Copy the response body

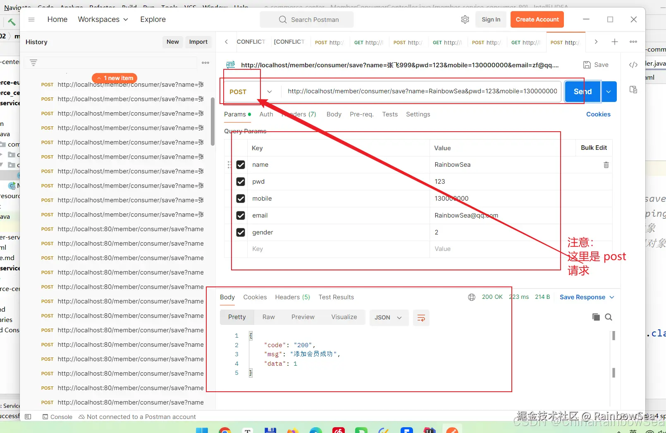pyautogui.click(x=596, y=317)
